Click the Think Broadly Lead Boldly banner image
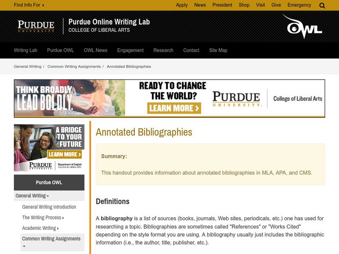 [69, 98]
